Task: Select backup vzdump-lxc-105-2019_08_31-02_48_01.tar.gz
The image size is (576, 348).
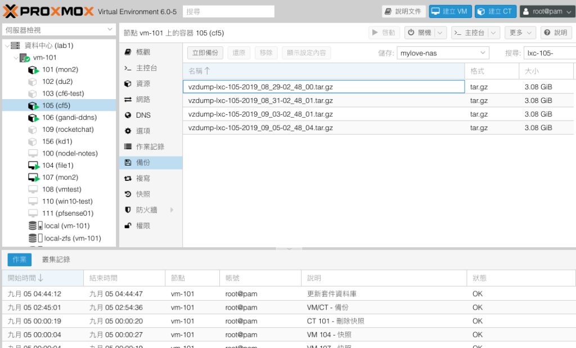Action: tap(379, 100)
